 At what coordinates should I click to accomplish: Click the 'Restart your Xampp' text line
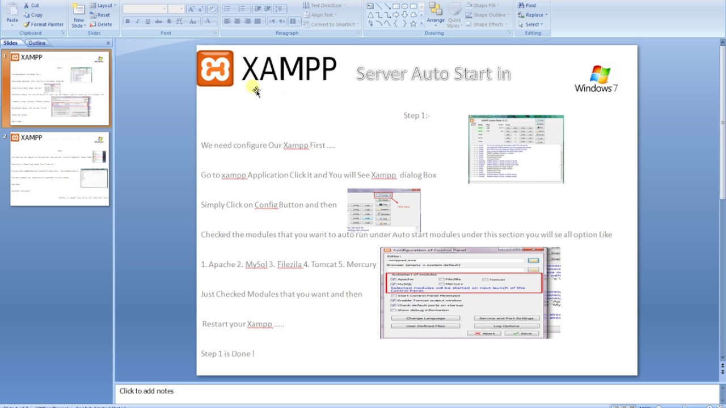tap(243, 324)
